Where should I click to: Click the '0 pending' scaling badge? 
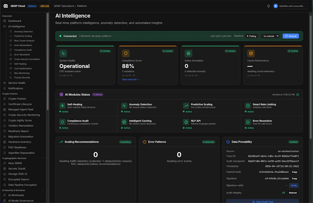point(125,142)
